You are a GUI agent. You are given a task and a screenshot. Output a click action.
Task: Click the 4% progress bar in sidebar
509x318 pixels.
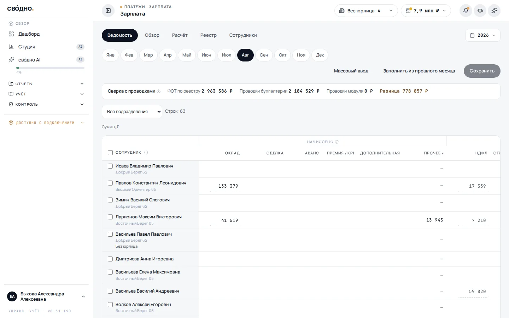pyautogui.click(x=50, y=67)
